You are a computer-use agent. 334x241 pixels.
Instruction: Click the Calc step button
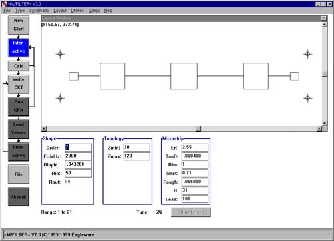19,66
